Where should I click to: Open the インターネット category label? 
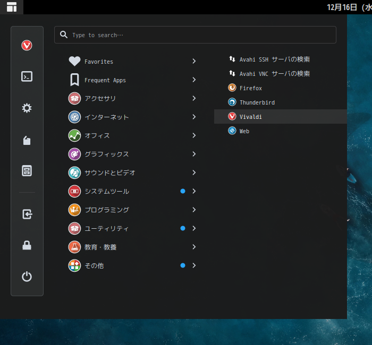(x=107, y=117)
